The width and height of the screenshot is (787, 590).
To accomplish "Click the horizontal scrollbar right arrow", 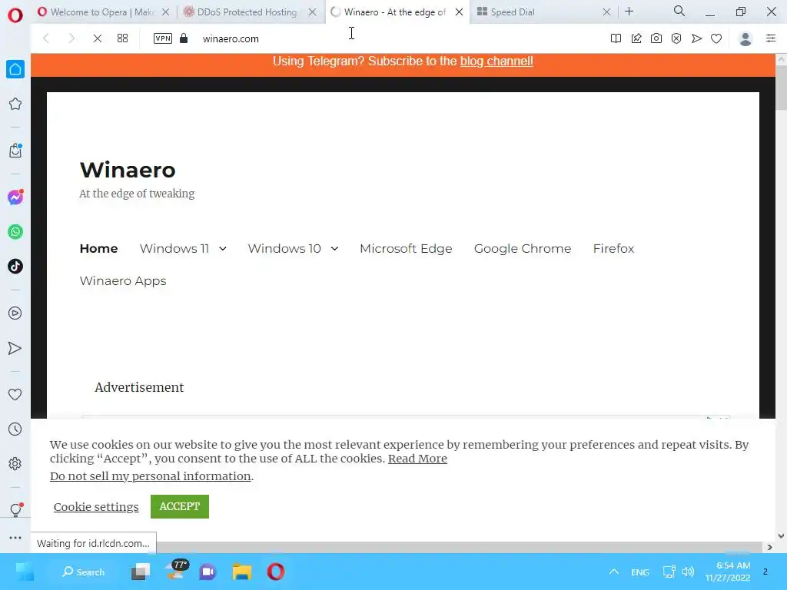I will [769, 547].
